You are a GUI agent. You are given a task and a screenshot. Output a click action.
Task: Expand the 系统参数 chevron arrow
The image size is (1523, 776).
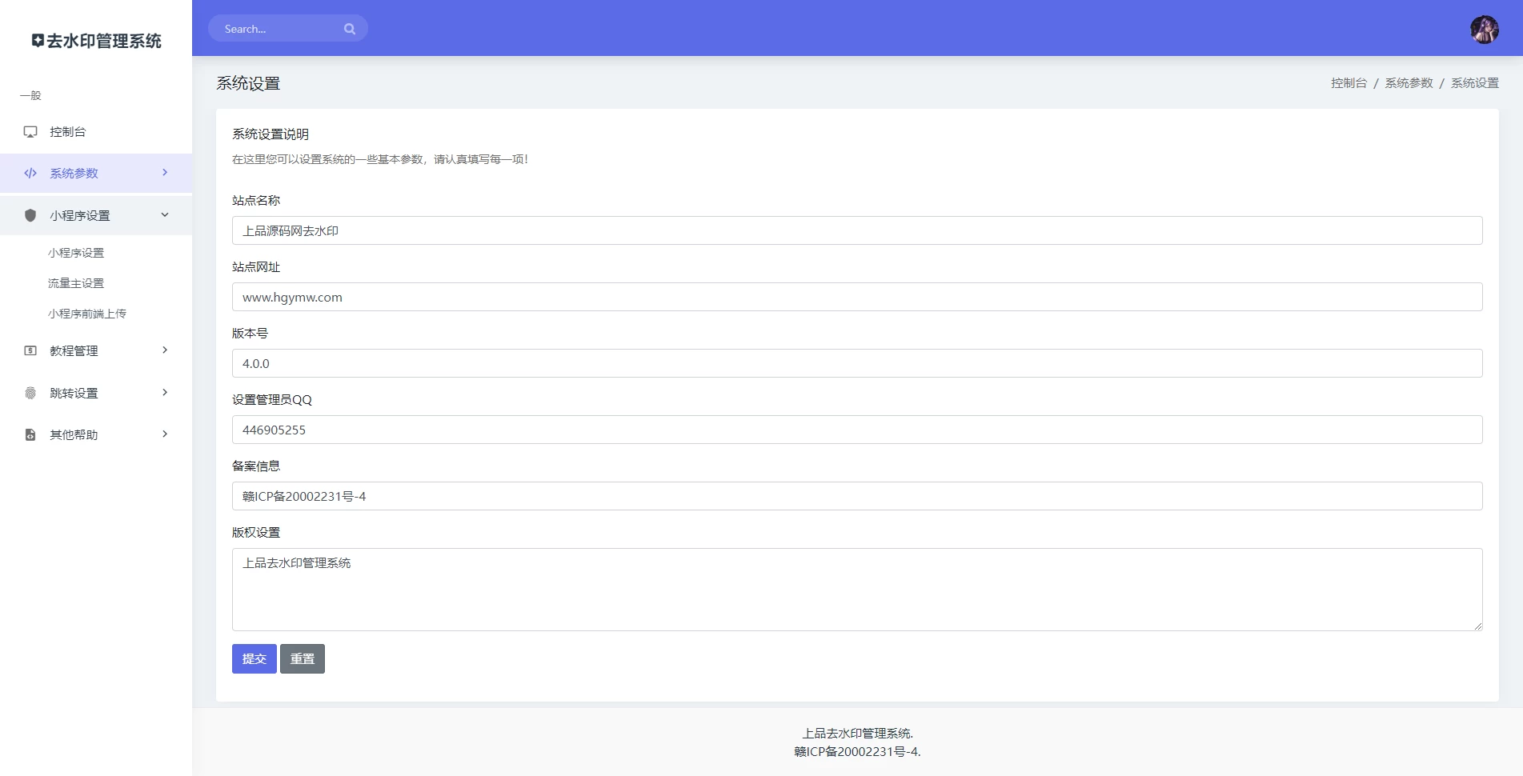[165, 173]
